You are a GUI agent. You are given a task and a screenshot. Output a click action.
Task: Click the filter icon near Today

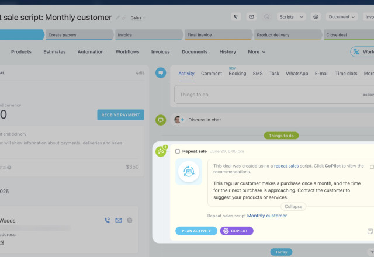[x=372, y=252]
